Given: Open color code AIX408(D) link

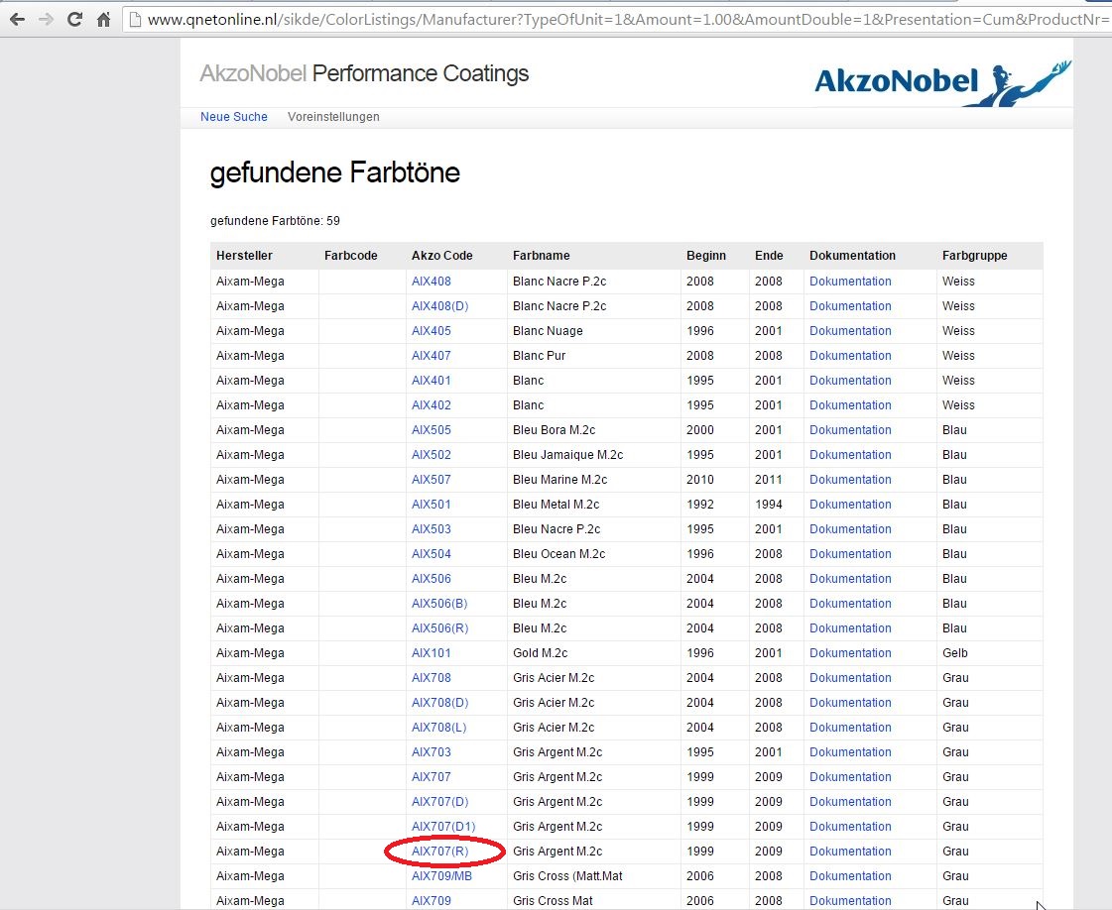Looking at the screenshot, I should [x=439, y=306].
